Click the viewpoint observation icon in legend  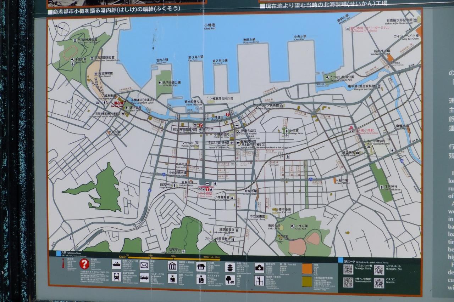[259, 281]
